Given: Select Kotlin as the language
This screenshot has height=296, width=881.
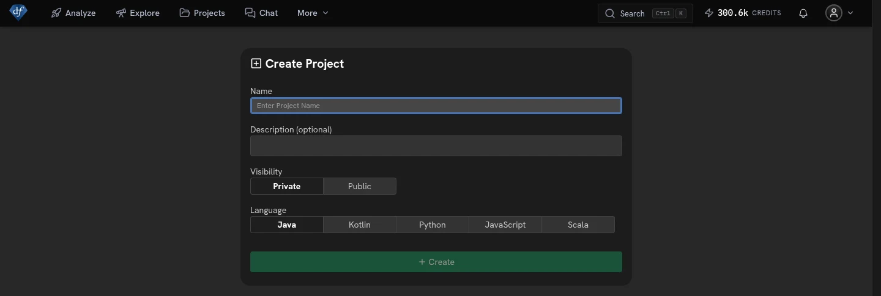Looking at the screenshot, I should [x=360, y=225].
